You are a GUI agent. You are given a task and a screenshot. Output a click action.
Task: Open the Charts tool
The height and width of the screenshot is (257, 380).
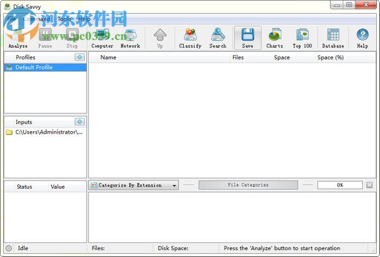275,38
